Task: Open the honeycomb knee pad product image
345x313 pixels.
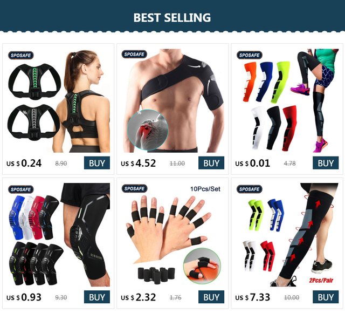Action: (58, 235)
